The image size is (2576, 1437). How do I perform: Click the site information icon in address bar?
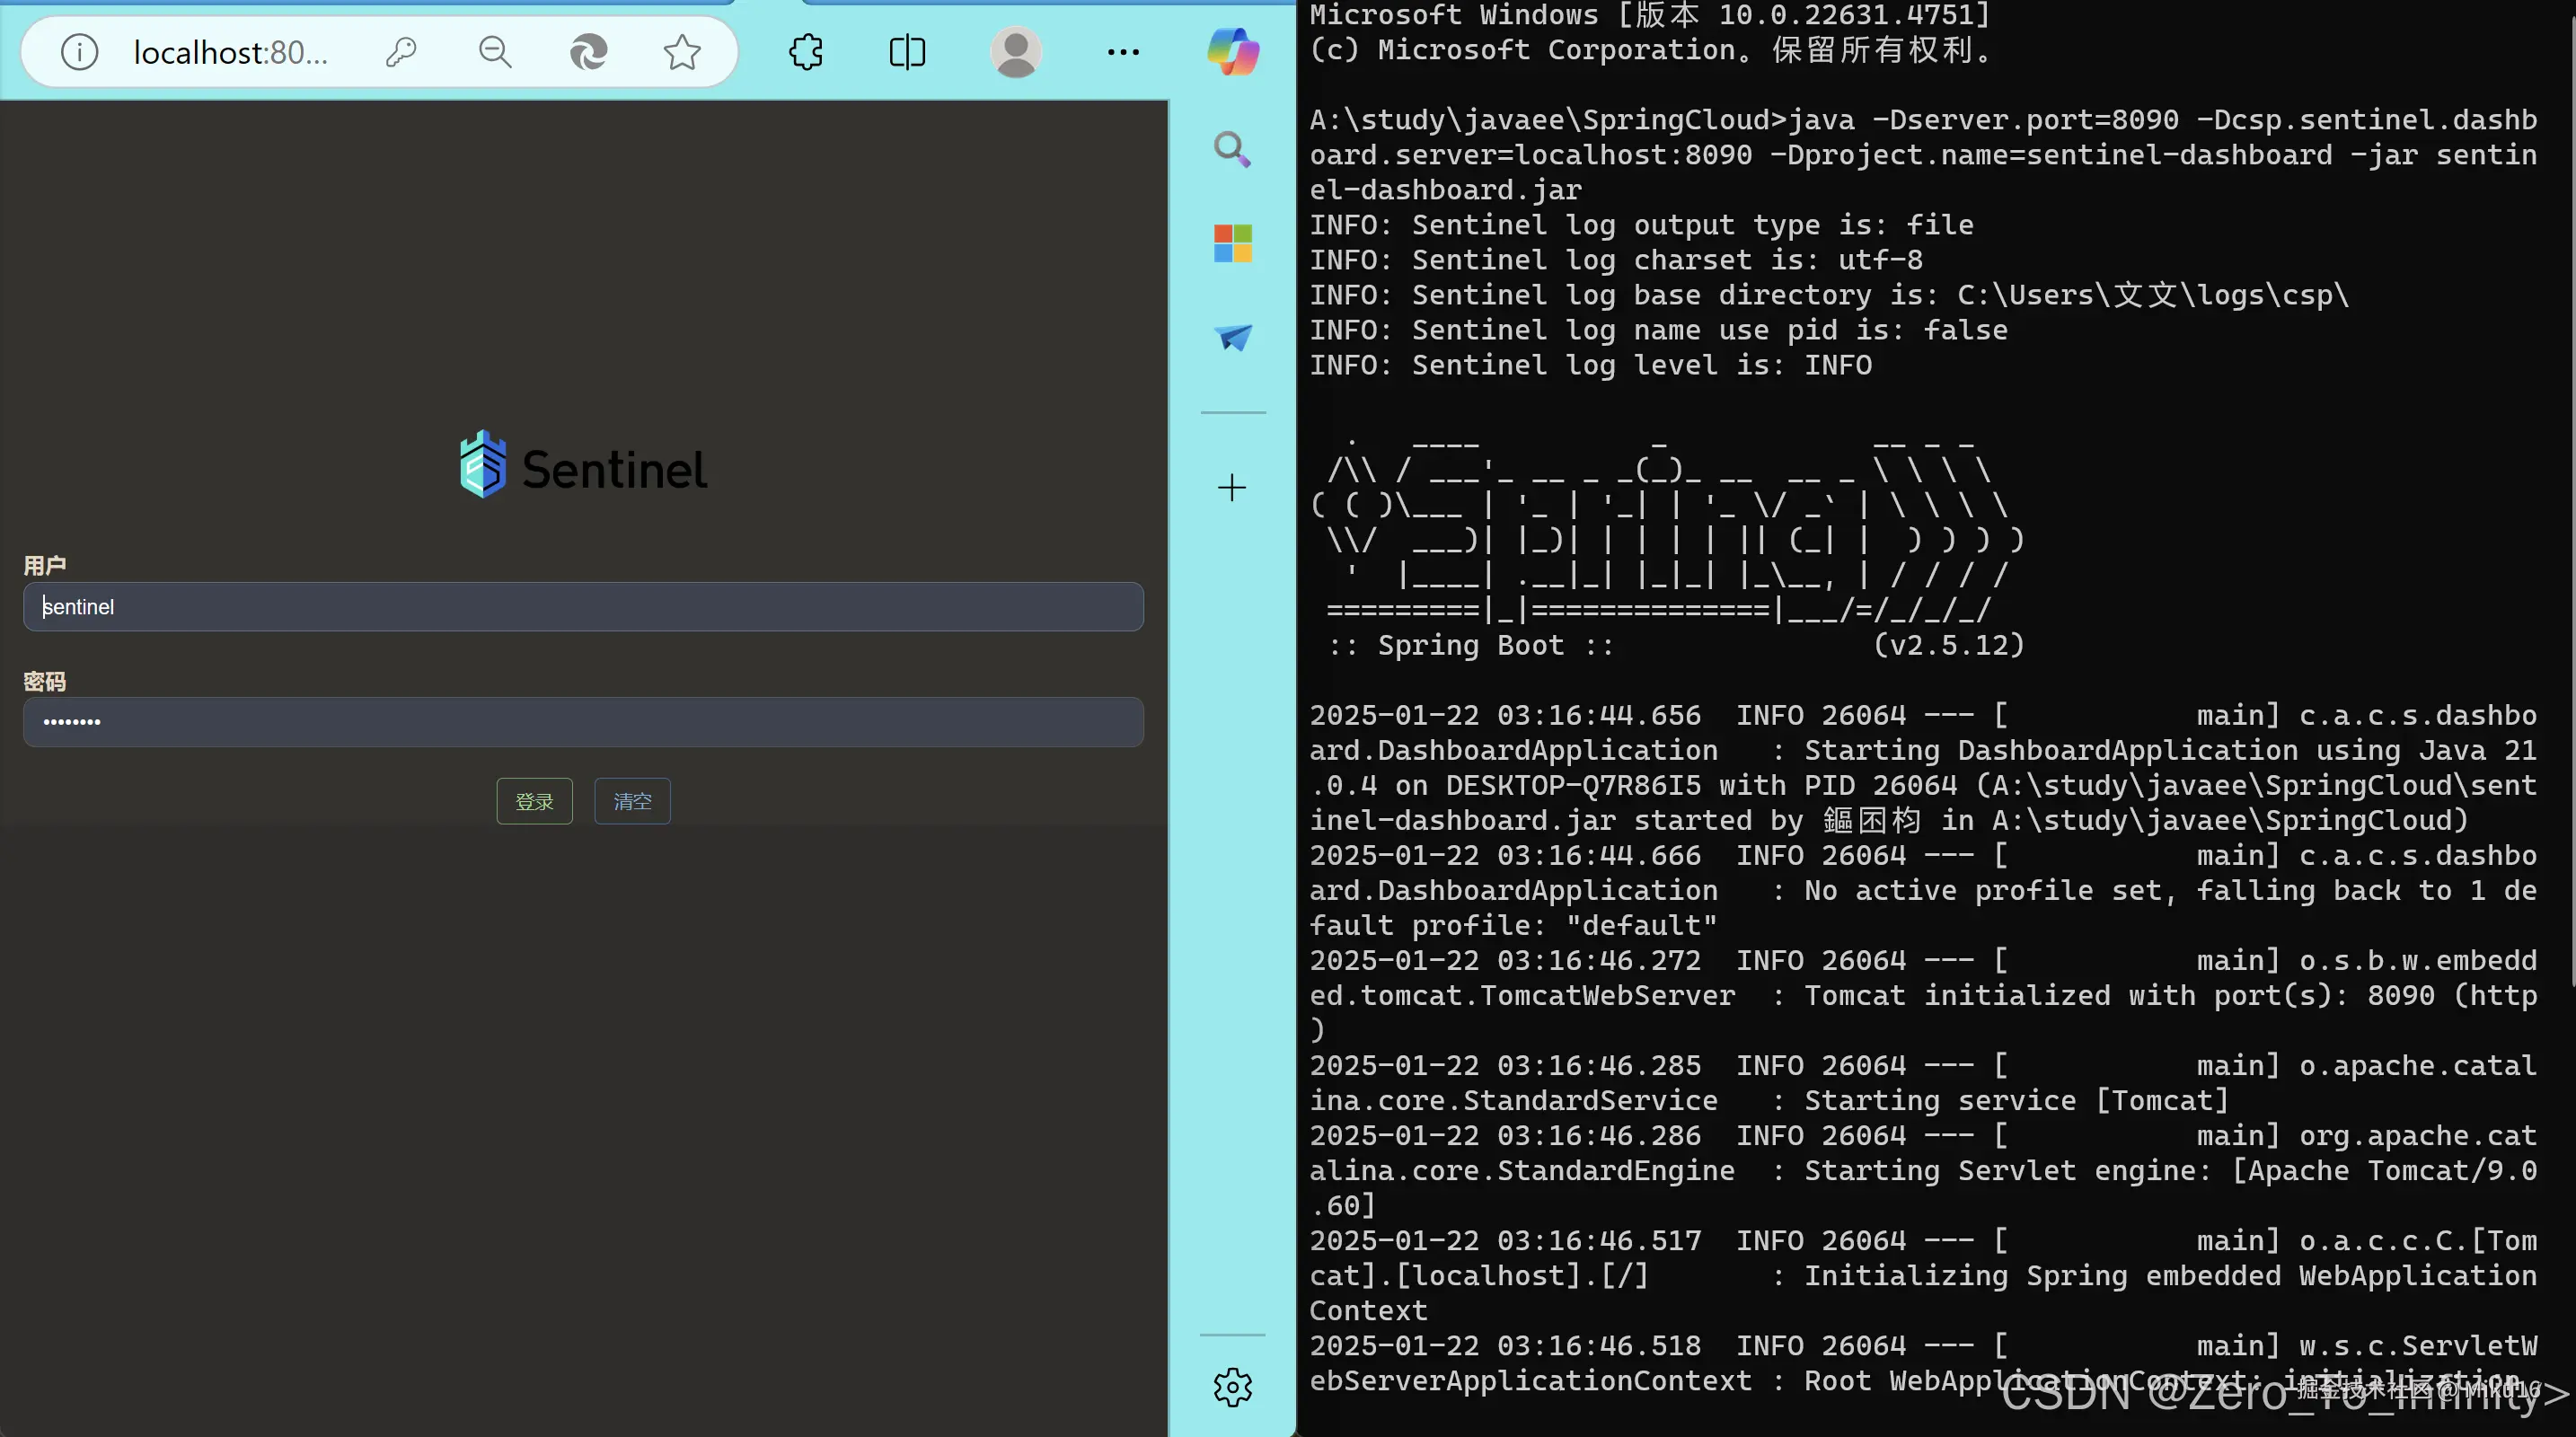80,52
